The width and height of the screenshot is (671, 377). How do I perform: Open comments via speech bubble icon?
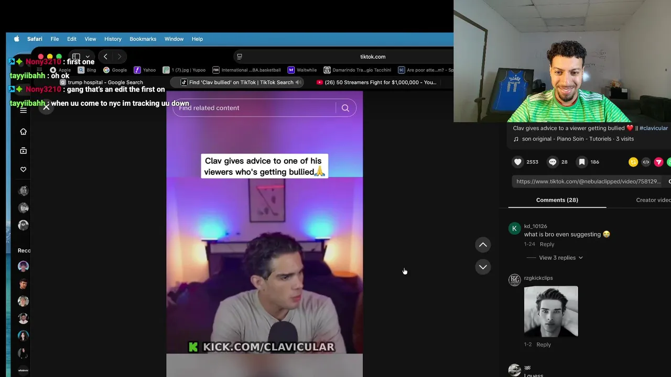click(x=553, y=162)
